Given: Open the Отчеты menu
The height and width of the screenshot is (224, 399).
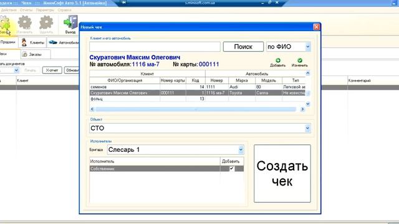Looking at the screenshot, I should click(26, 10).
